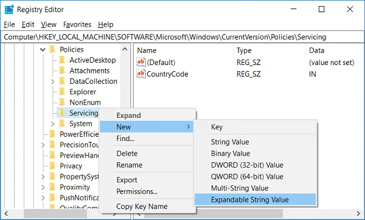The image size is (365, 220).
Task: Select the '(value not set)' data cell
Action: pos(332,63)
